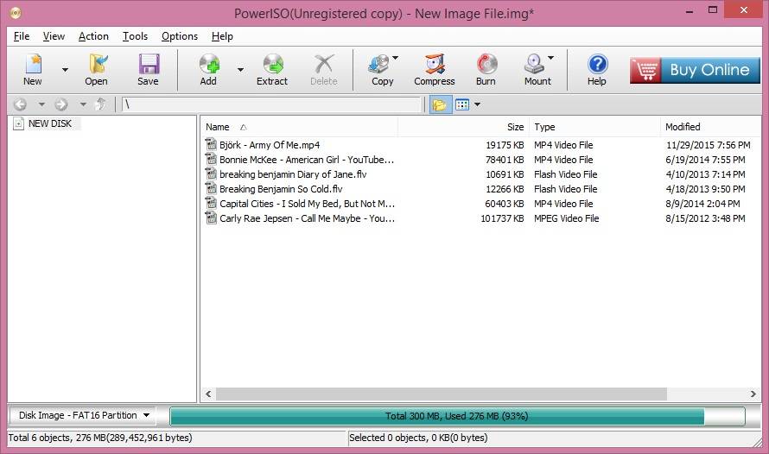Open the Forward history dropdown arrow
Viewport: 769px width, 454px height.
pos(83,104)
